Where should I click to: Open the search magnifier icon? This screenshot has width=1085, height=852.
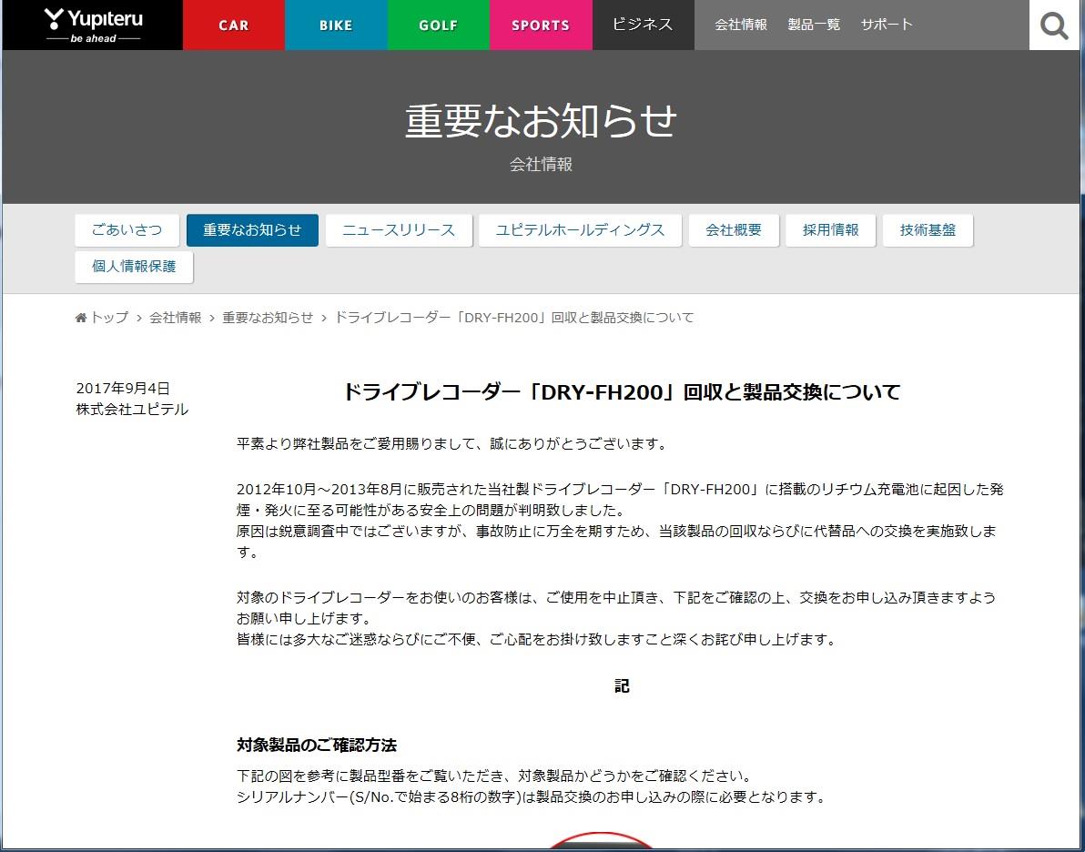point(1055,25)
